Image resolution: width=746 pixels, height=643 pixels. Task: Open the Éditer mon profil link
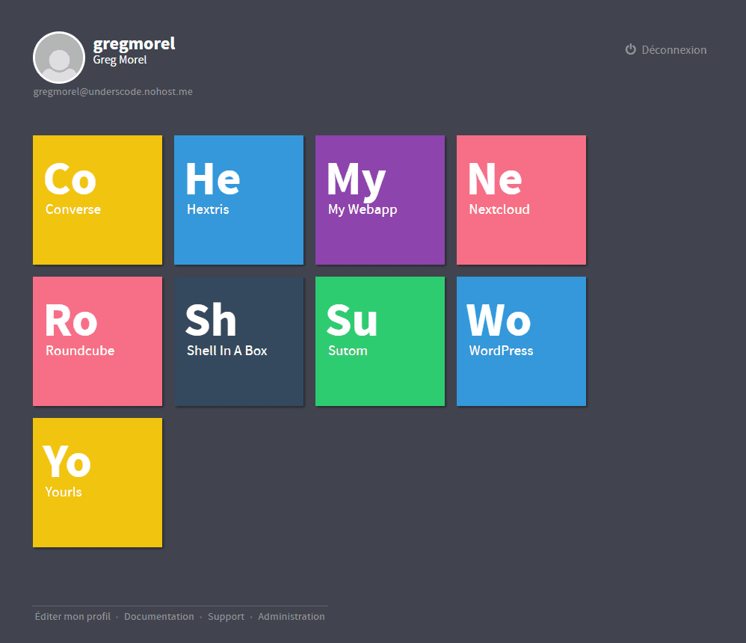click(73, 616)
